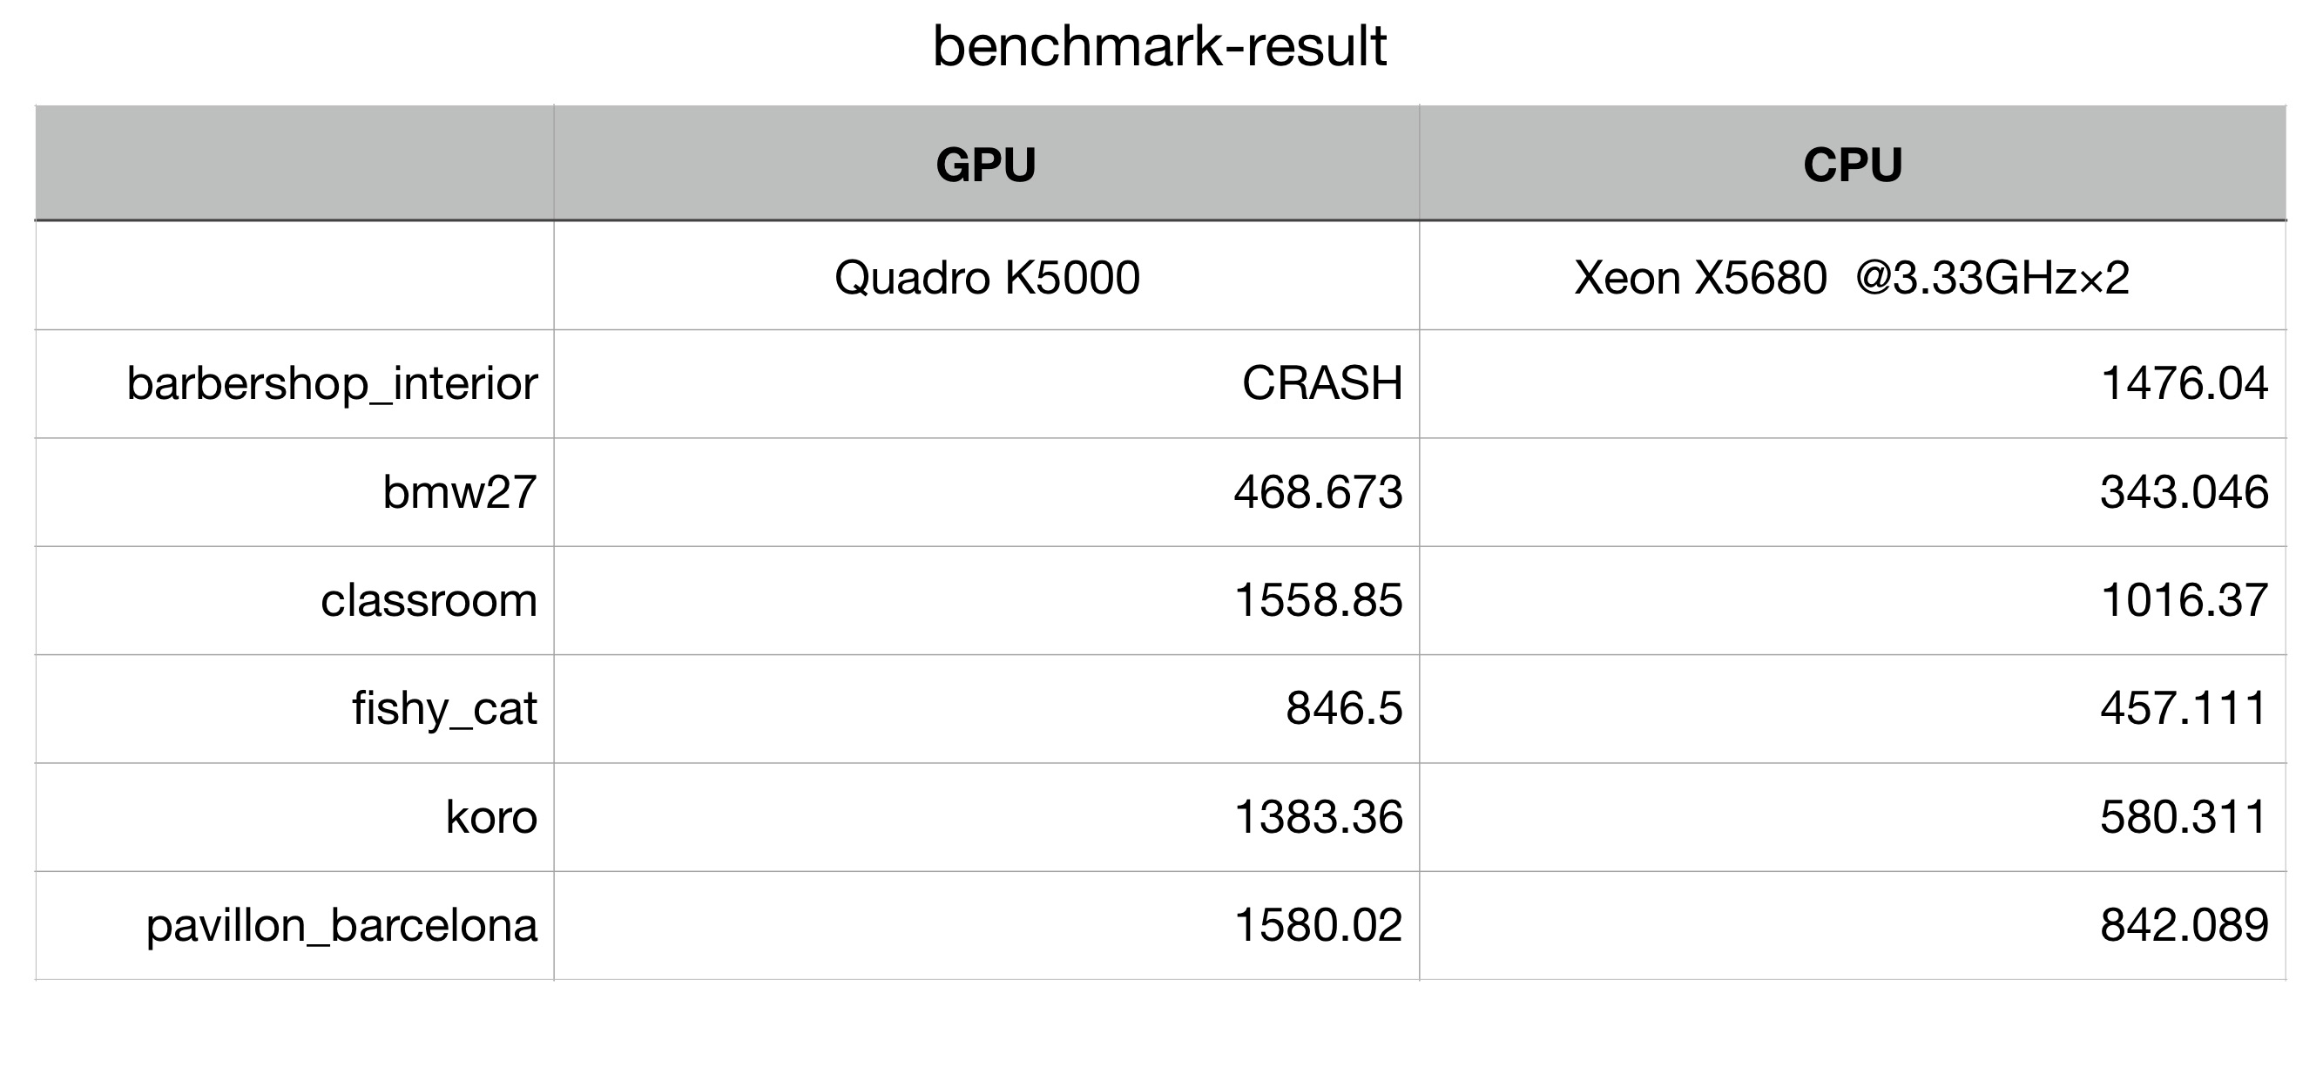Select the fishy_cat row label

444,710
